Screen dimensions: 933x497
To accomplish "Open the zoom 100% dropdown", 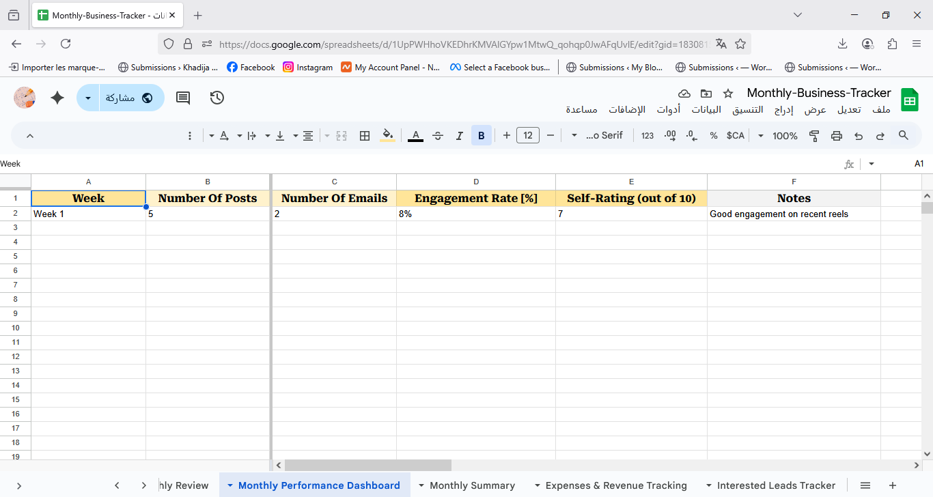I will click(x=777, y=136).
